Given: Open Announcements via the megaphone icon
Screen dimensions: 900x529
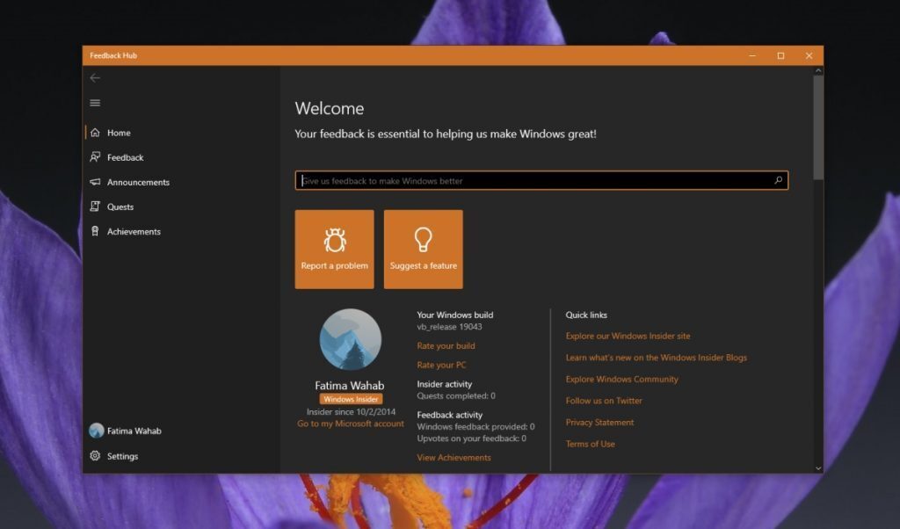Looking at the screenshot, I should (x=97, y=182).
